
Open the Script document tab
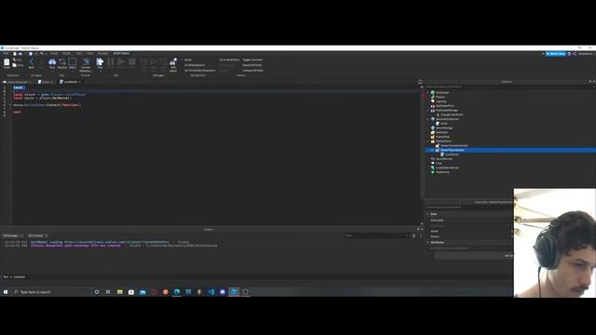coord(45,82)
